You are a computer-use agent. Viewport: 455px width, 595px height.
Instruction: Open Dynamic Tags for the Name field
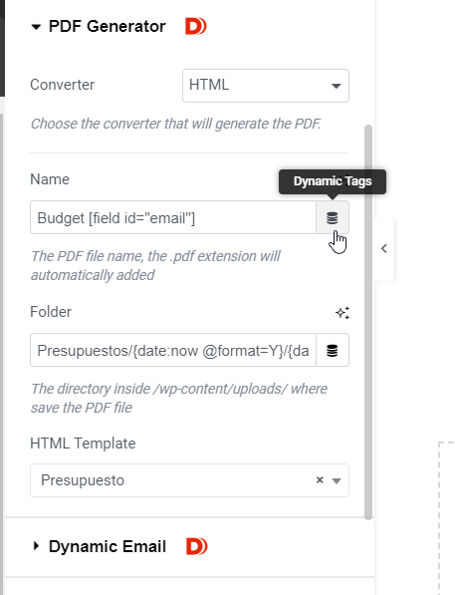[x=333, y=217]
